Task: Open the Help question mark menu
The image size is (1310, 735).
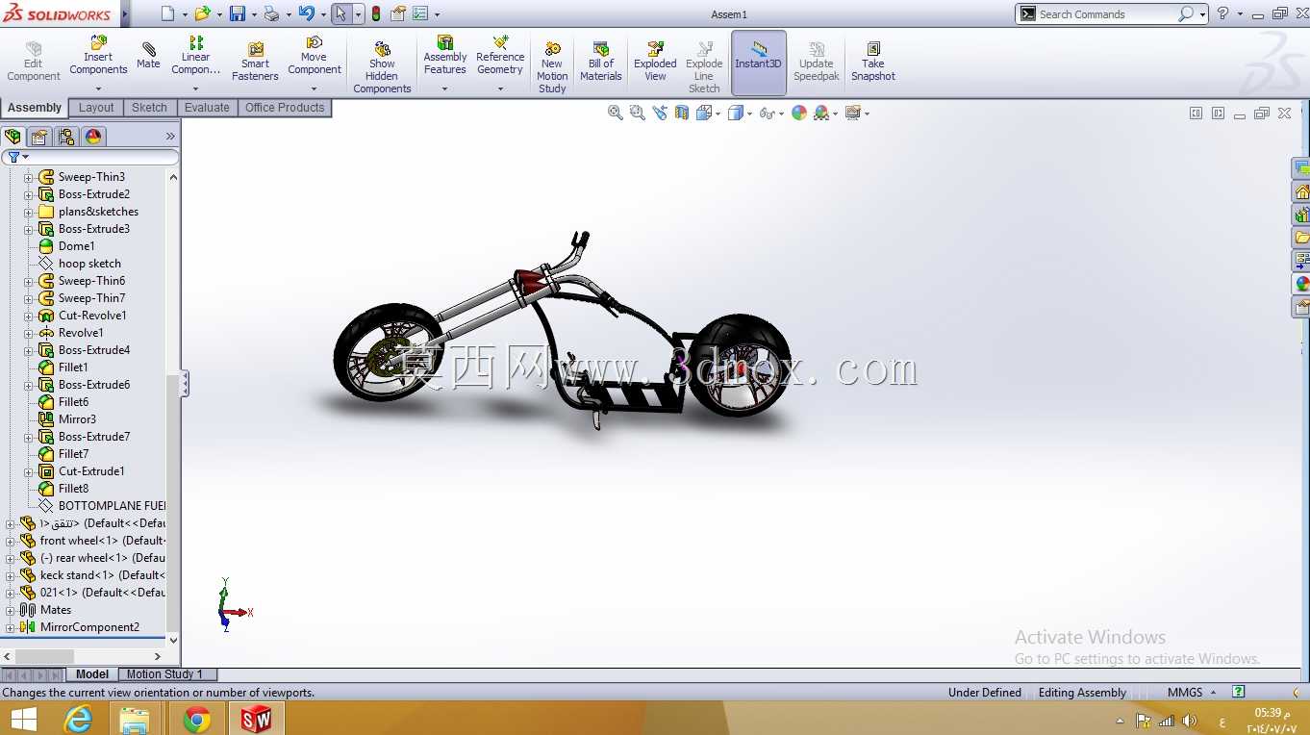Action: point(1223,13)
